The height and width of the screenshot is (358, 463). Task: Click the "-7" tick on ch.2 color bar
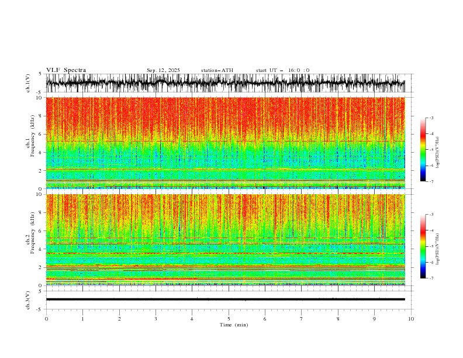click(x=431, y=278)
